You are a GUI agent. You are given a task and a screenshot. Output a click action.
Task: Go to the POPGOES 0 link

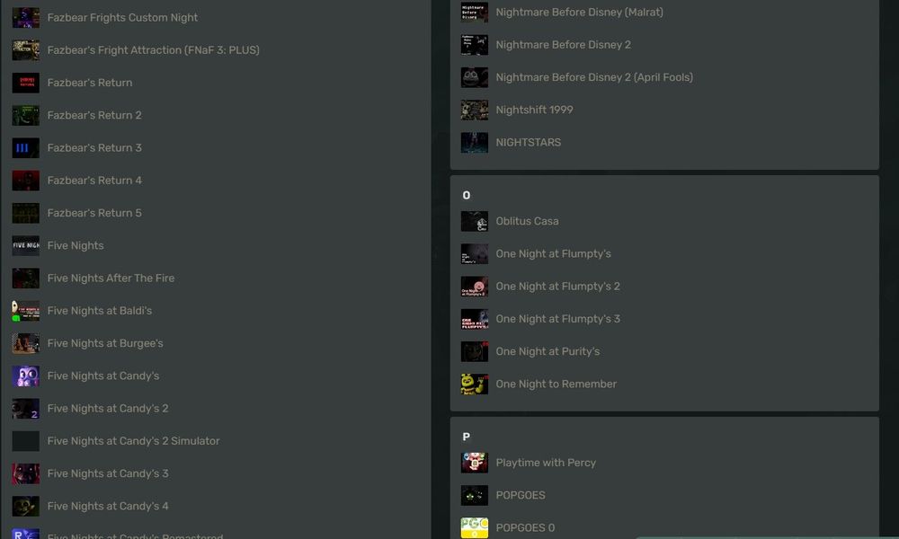525,528
